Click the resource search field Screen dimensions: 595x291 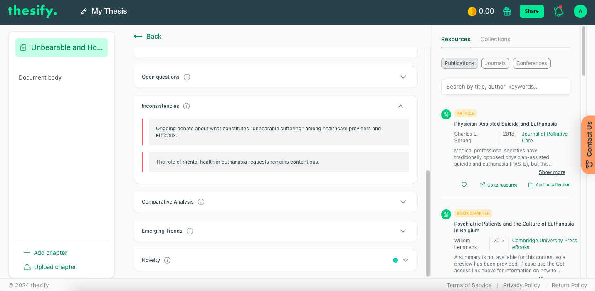tap(505, 86)
